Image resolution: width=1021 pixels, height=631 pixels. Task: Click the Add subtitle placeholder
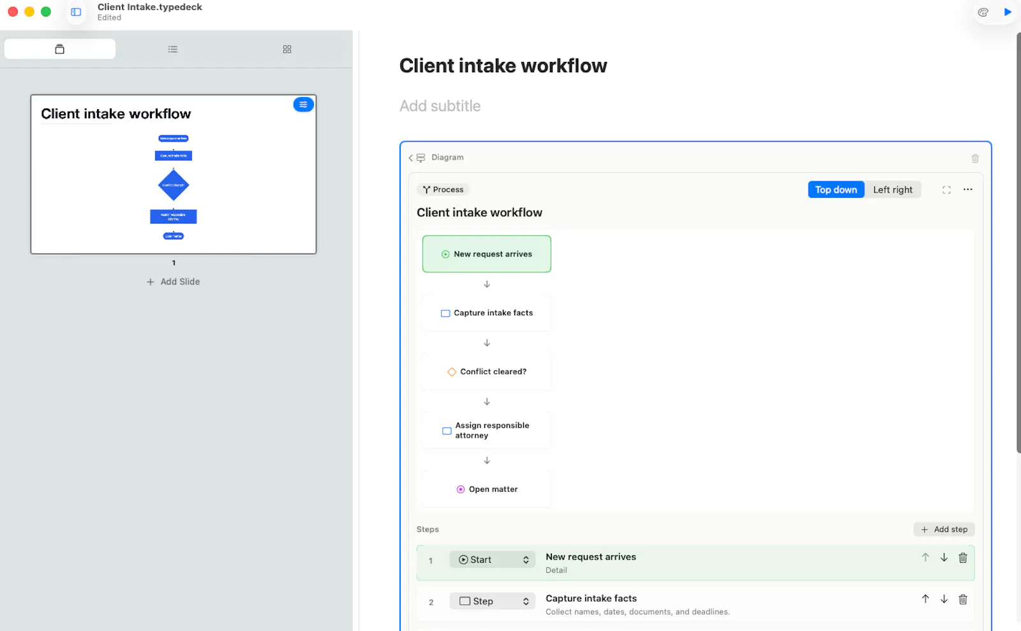(440, 106)
